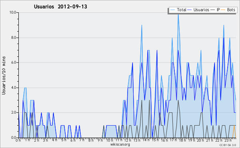Select the 'IP' legend label
Screen dimensions: 240x148
click(218, 10)
